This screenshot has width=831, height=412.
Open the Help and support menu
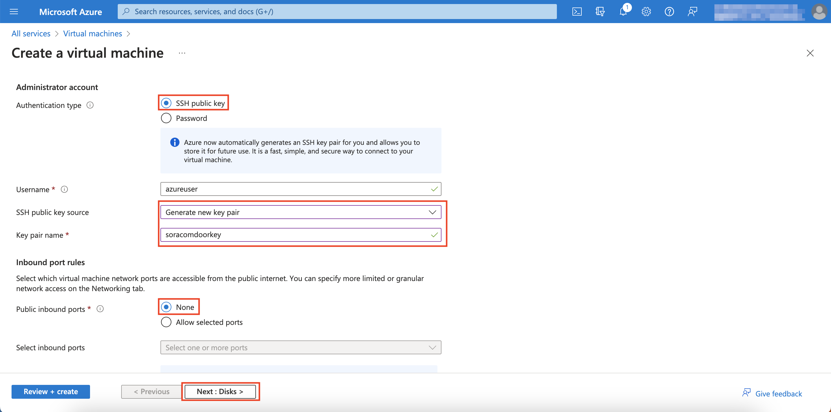(x=669, y=11)
